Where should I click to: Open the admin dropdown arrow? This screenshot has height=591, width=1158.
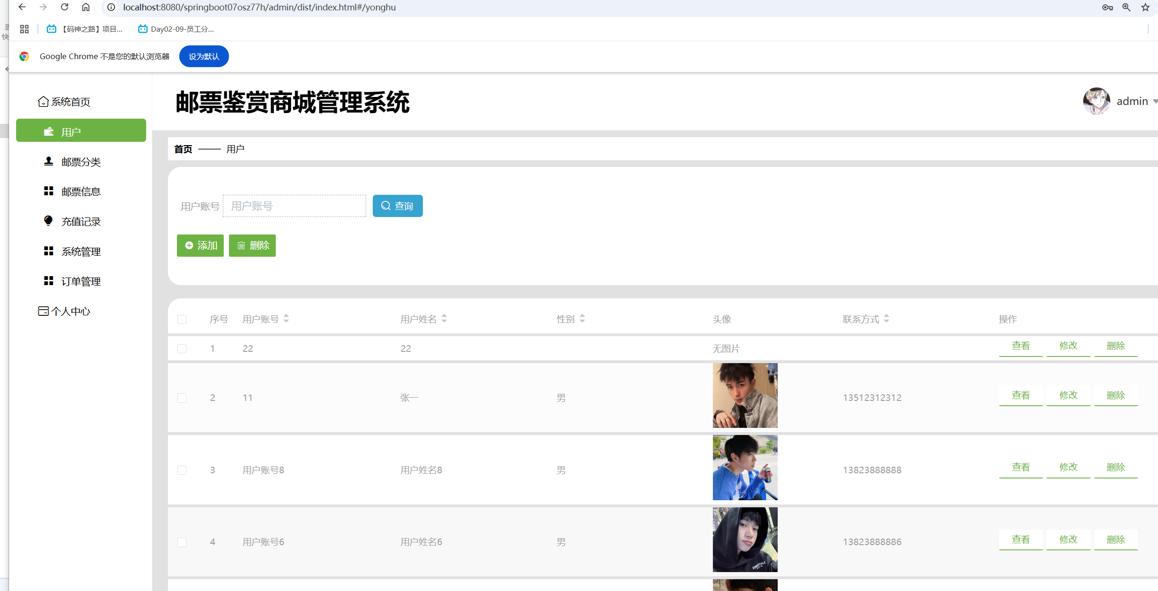(x=1155, y=102)
